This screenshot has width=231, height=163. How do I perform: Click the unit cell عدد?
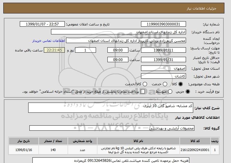point(82,150)
